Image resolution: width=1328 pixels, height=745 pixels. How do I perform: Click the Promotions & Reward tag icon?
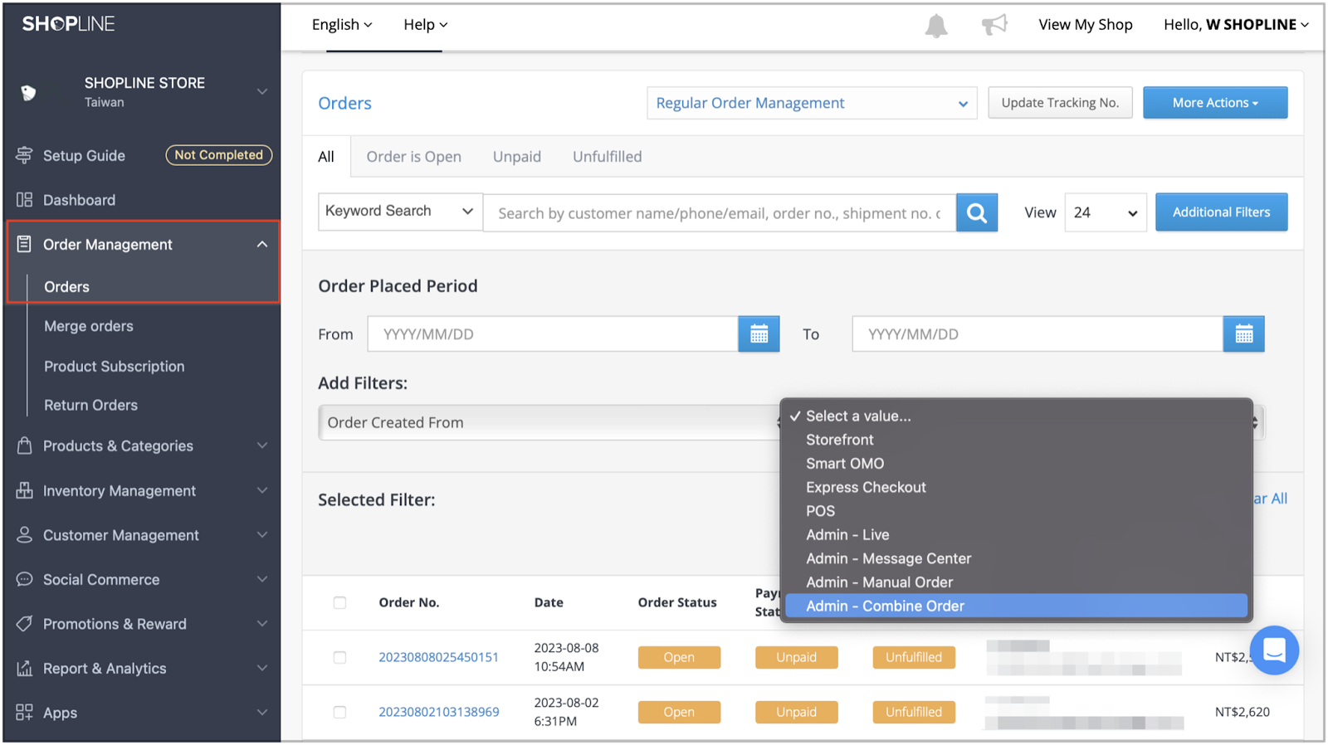(24, 623)
